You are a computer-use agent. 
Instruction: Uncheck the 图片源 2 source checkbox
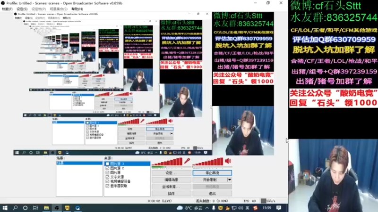click(x=108, y=168)
